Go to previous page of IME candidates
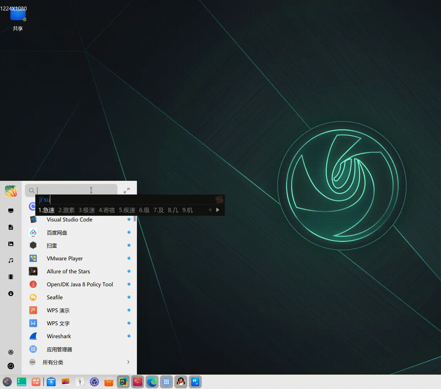This screenshot has width=441, height=389. click(x=210, y=210)
